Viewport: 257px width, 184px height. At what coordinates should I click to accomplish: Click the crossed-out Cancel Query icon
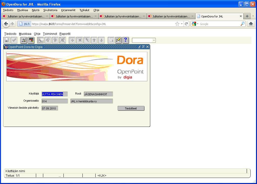[62, 40]
